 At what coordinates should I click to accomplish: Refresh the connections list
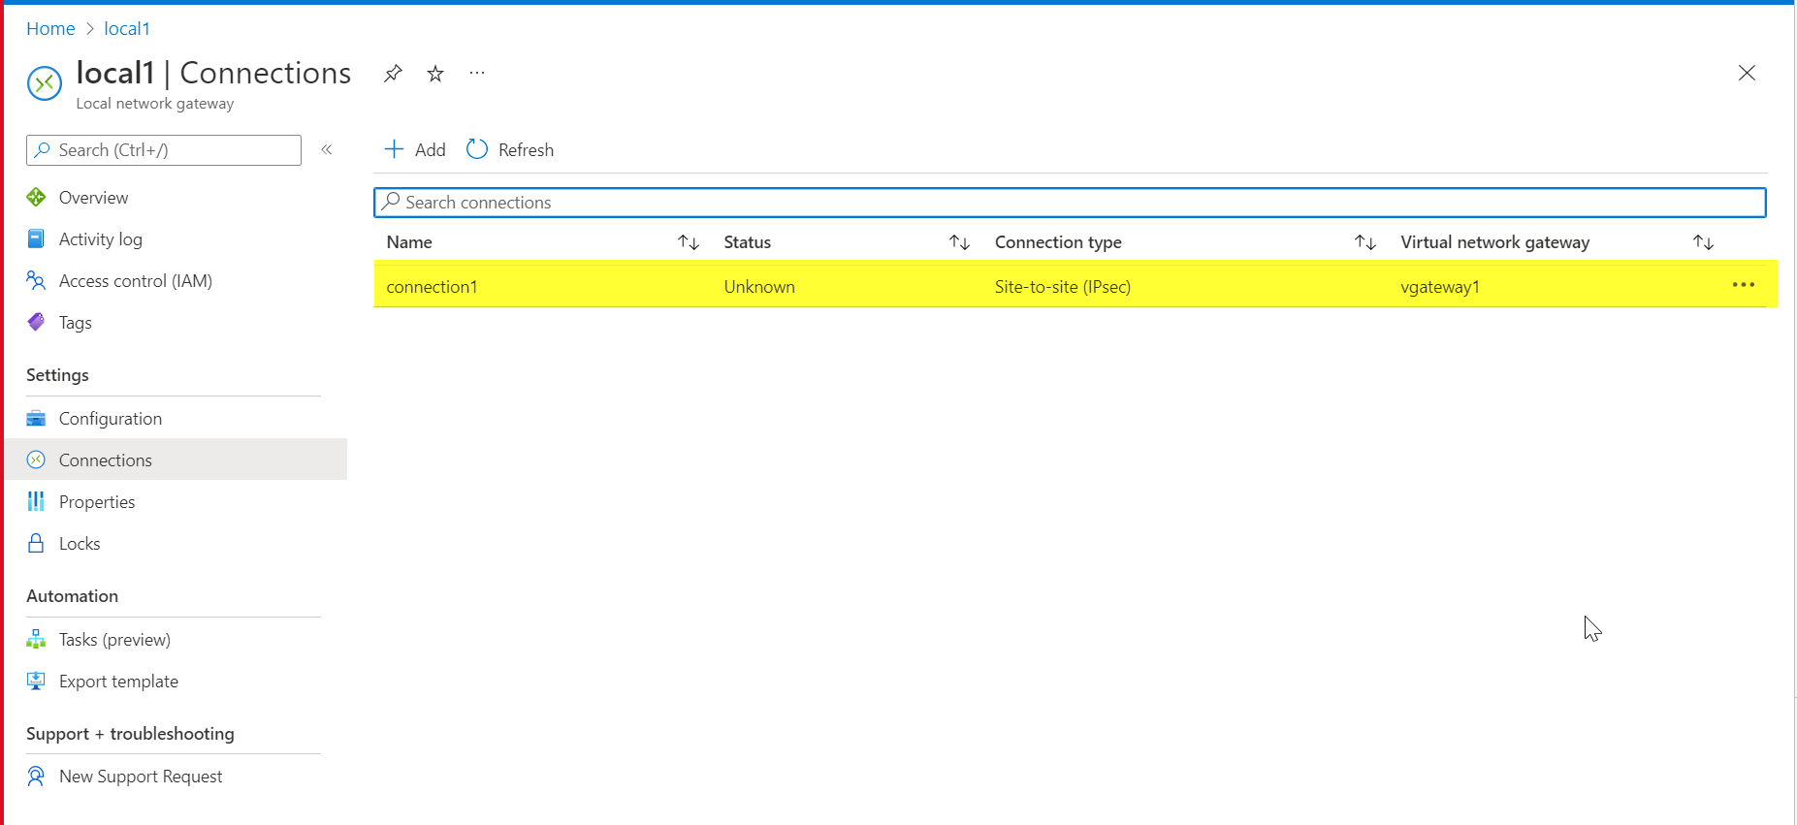pyautogui.click(x=510, y=149)
